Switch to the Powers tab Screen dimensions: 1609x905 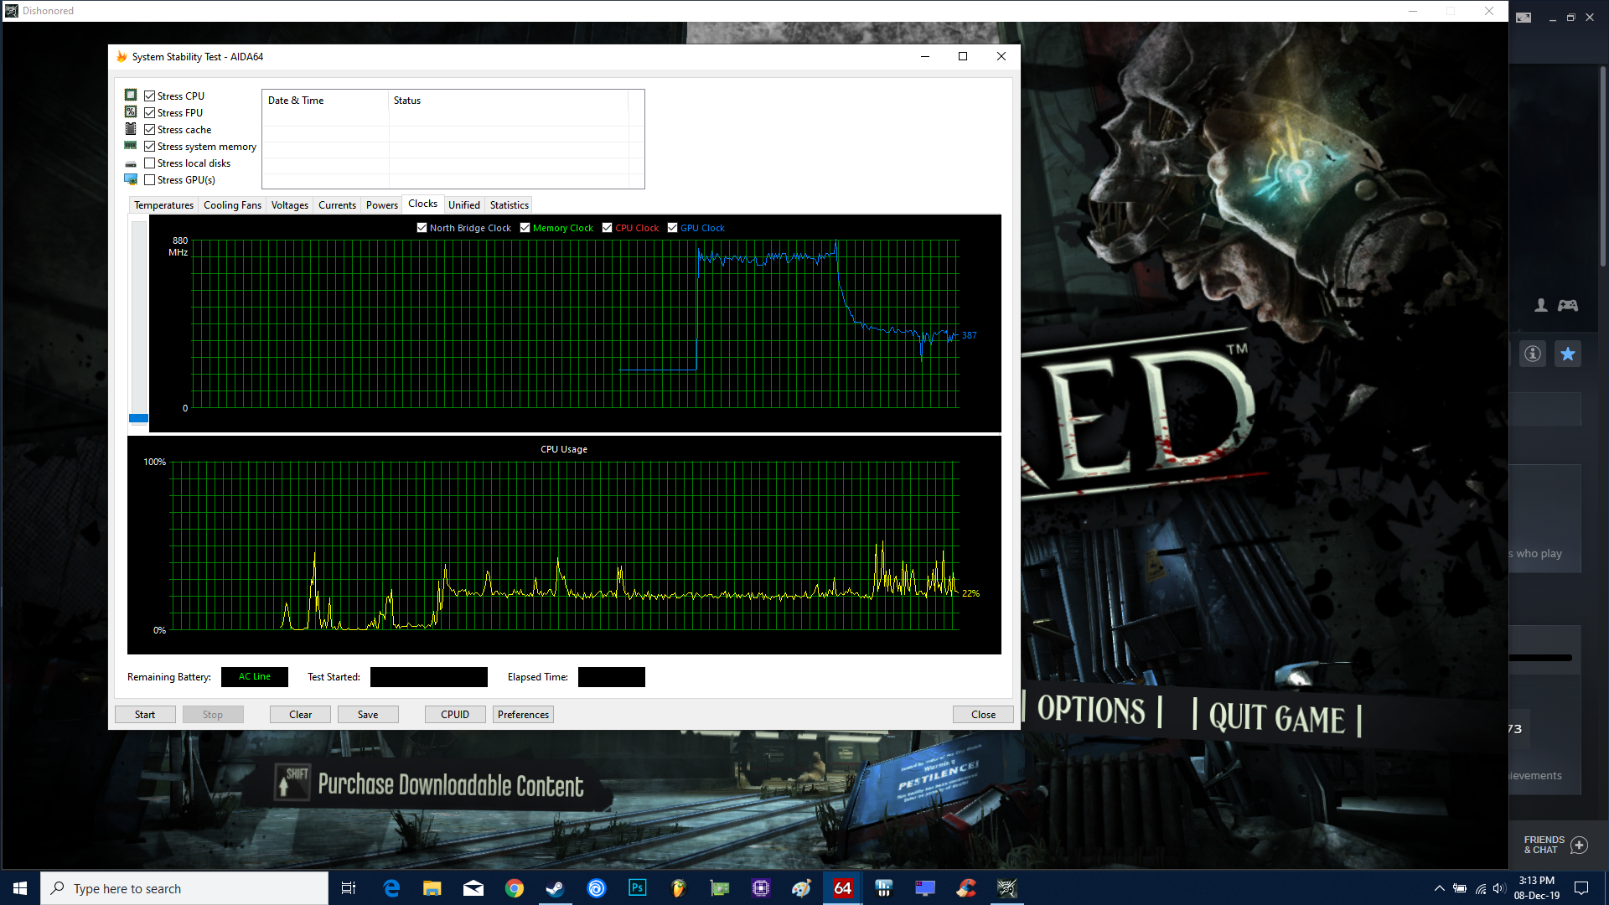pyautogui.click(x=382, y=205)
